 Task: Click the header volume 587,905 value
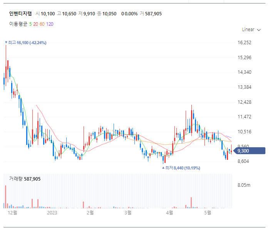[153, 14]
